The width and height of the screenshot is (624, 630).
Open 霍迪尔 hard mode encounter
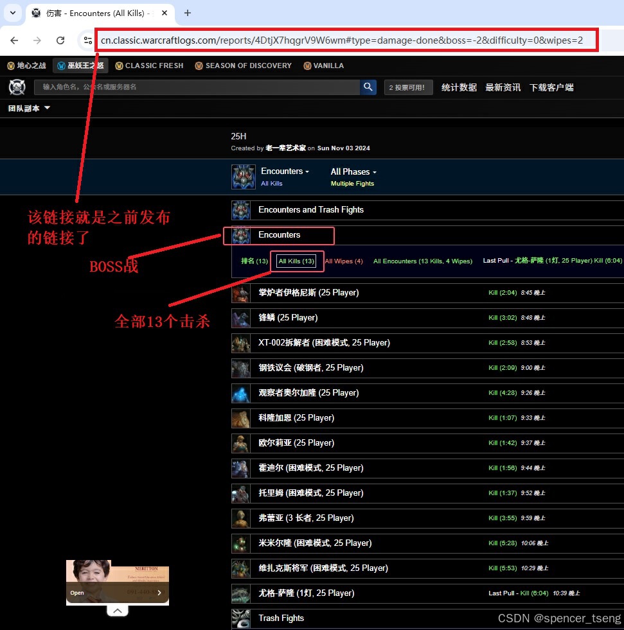point(427,468)
